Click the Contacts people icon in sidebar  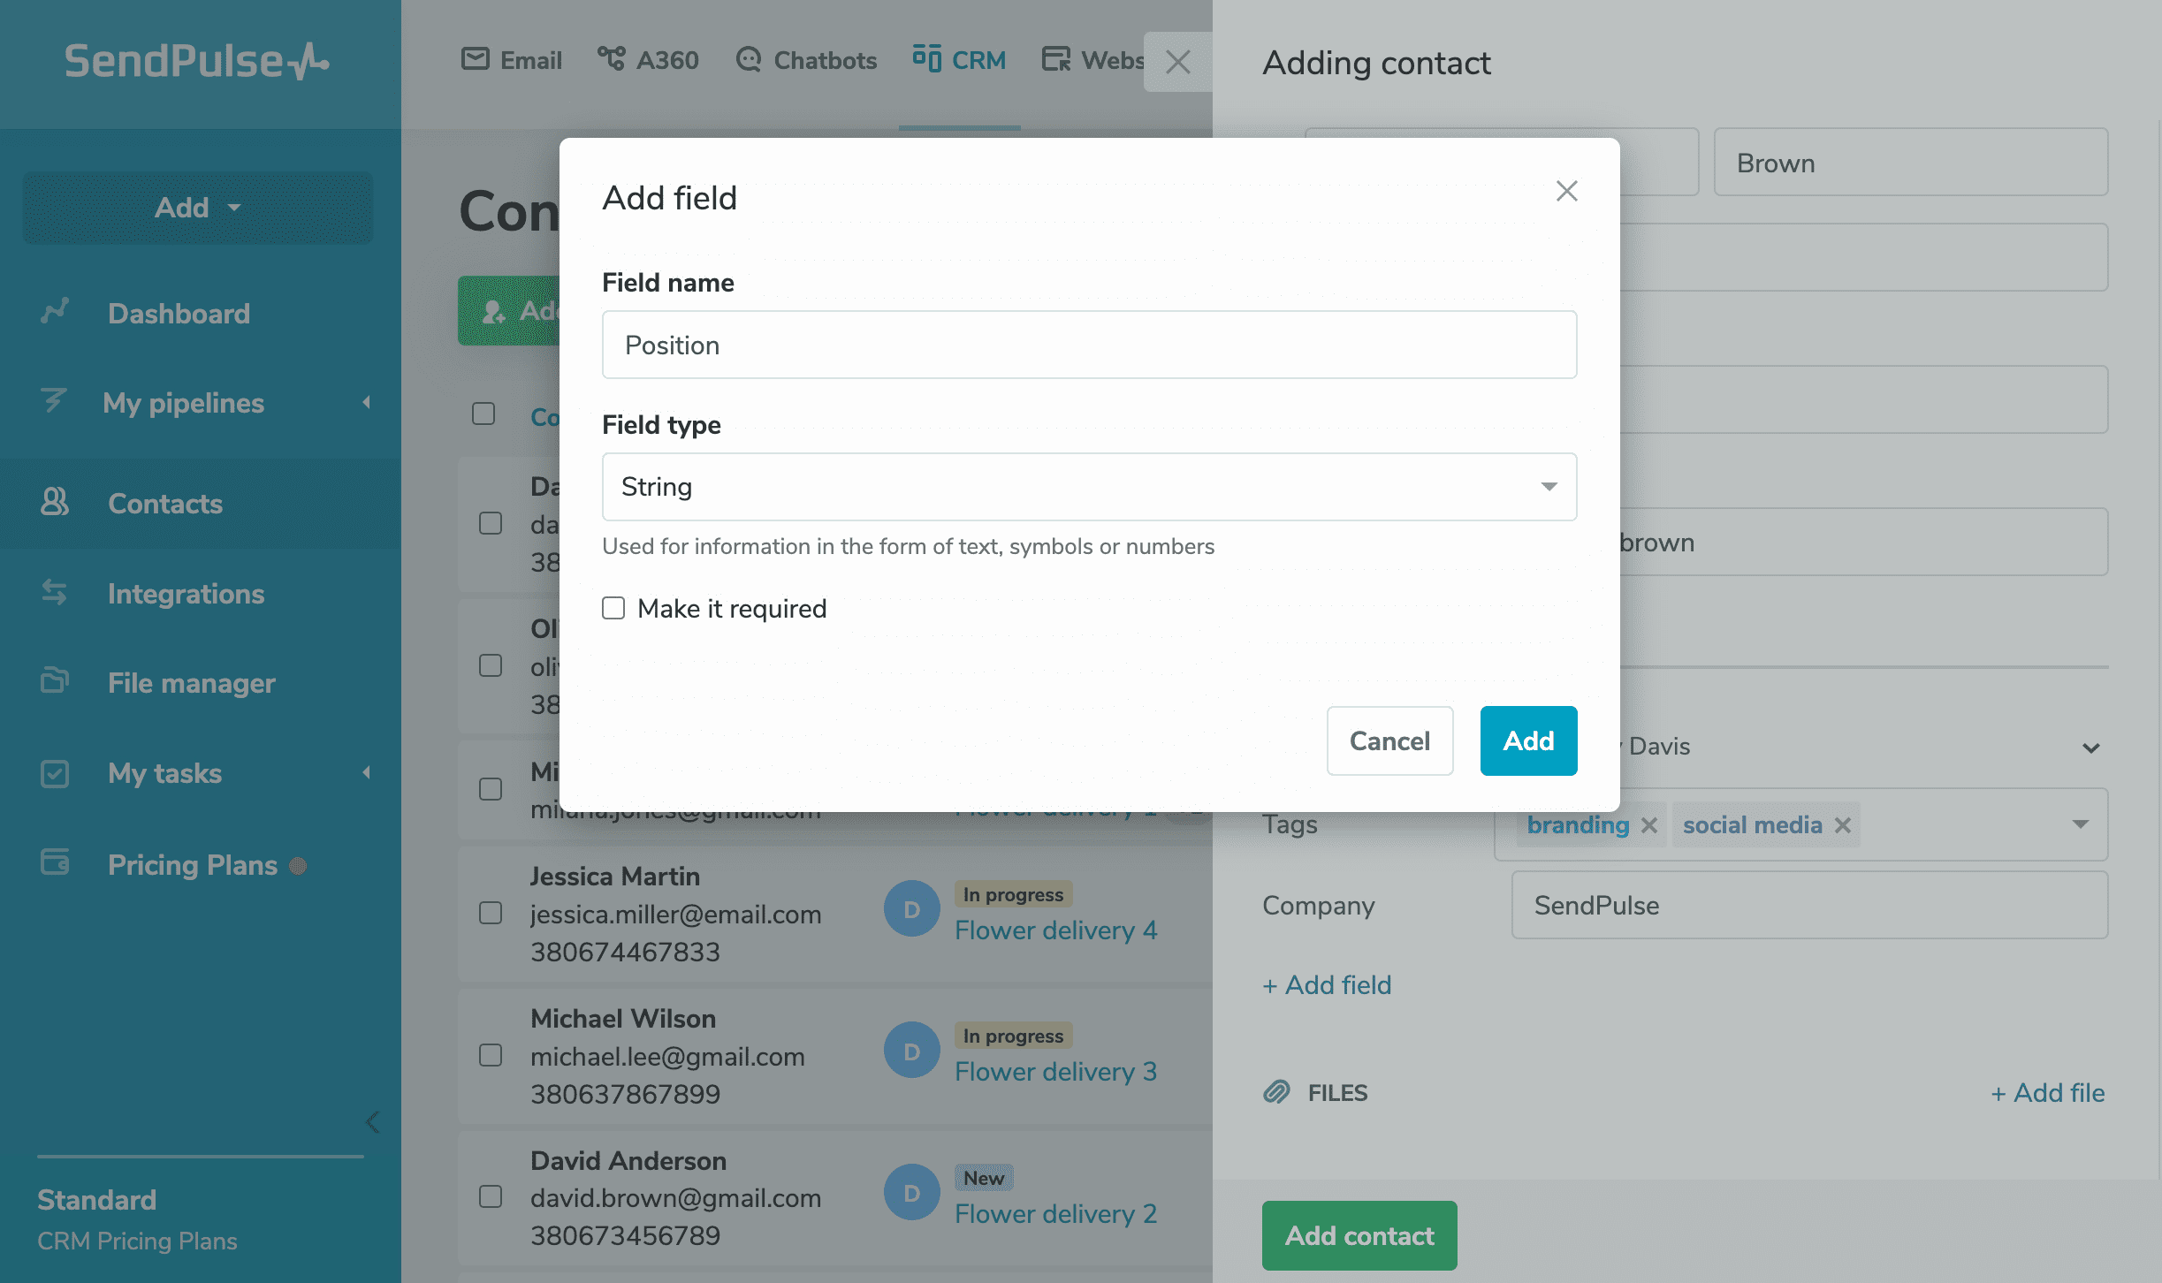[x=55, y=502]
